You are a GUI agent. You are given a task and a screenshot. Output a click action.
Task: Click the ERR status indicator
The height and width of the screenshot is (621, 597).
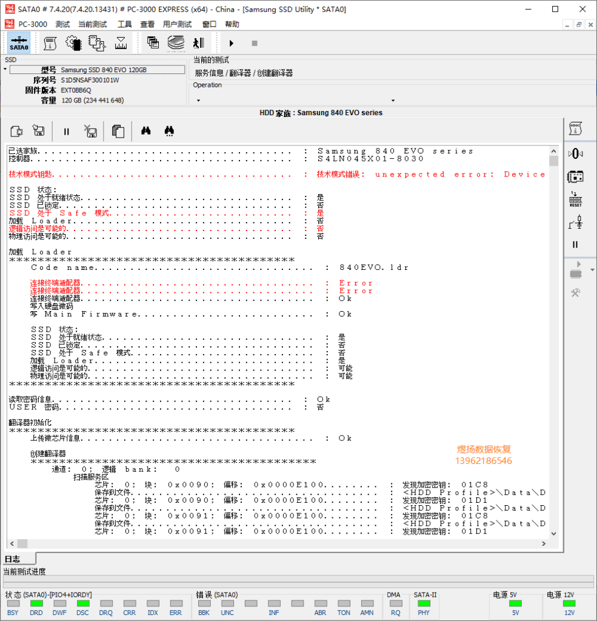[x=176, y=603]
